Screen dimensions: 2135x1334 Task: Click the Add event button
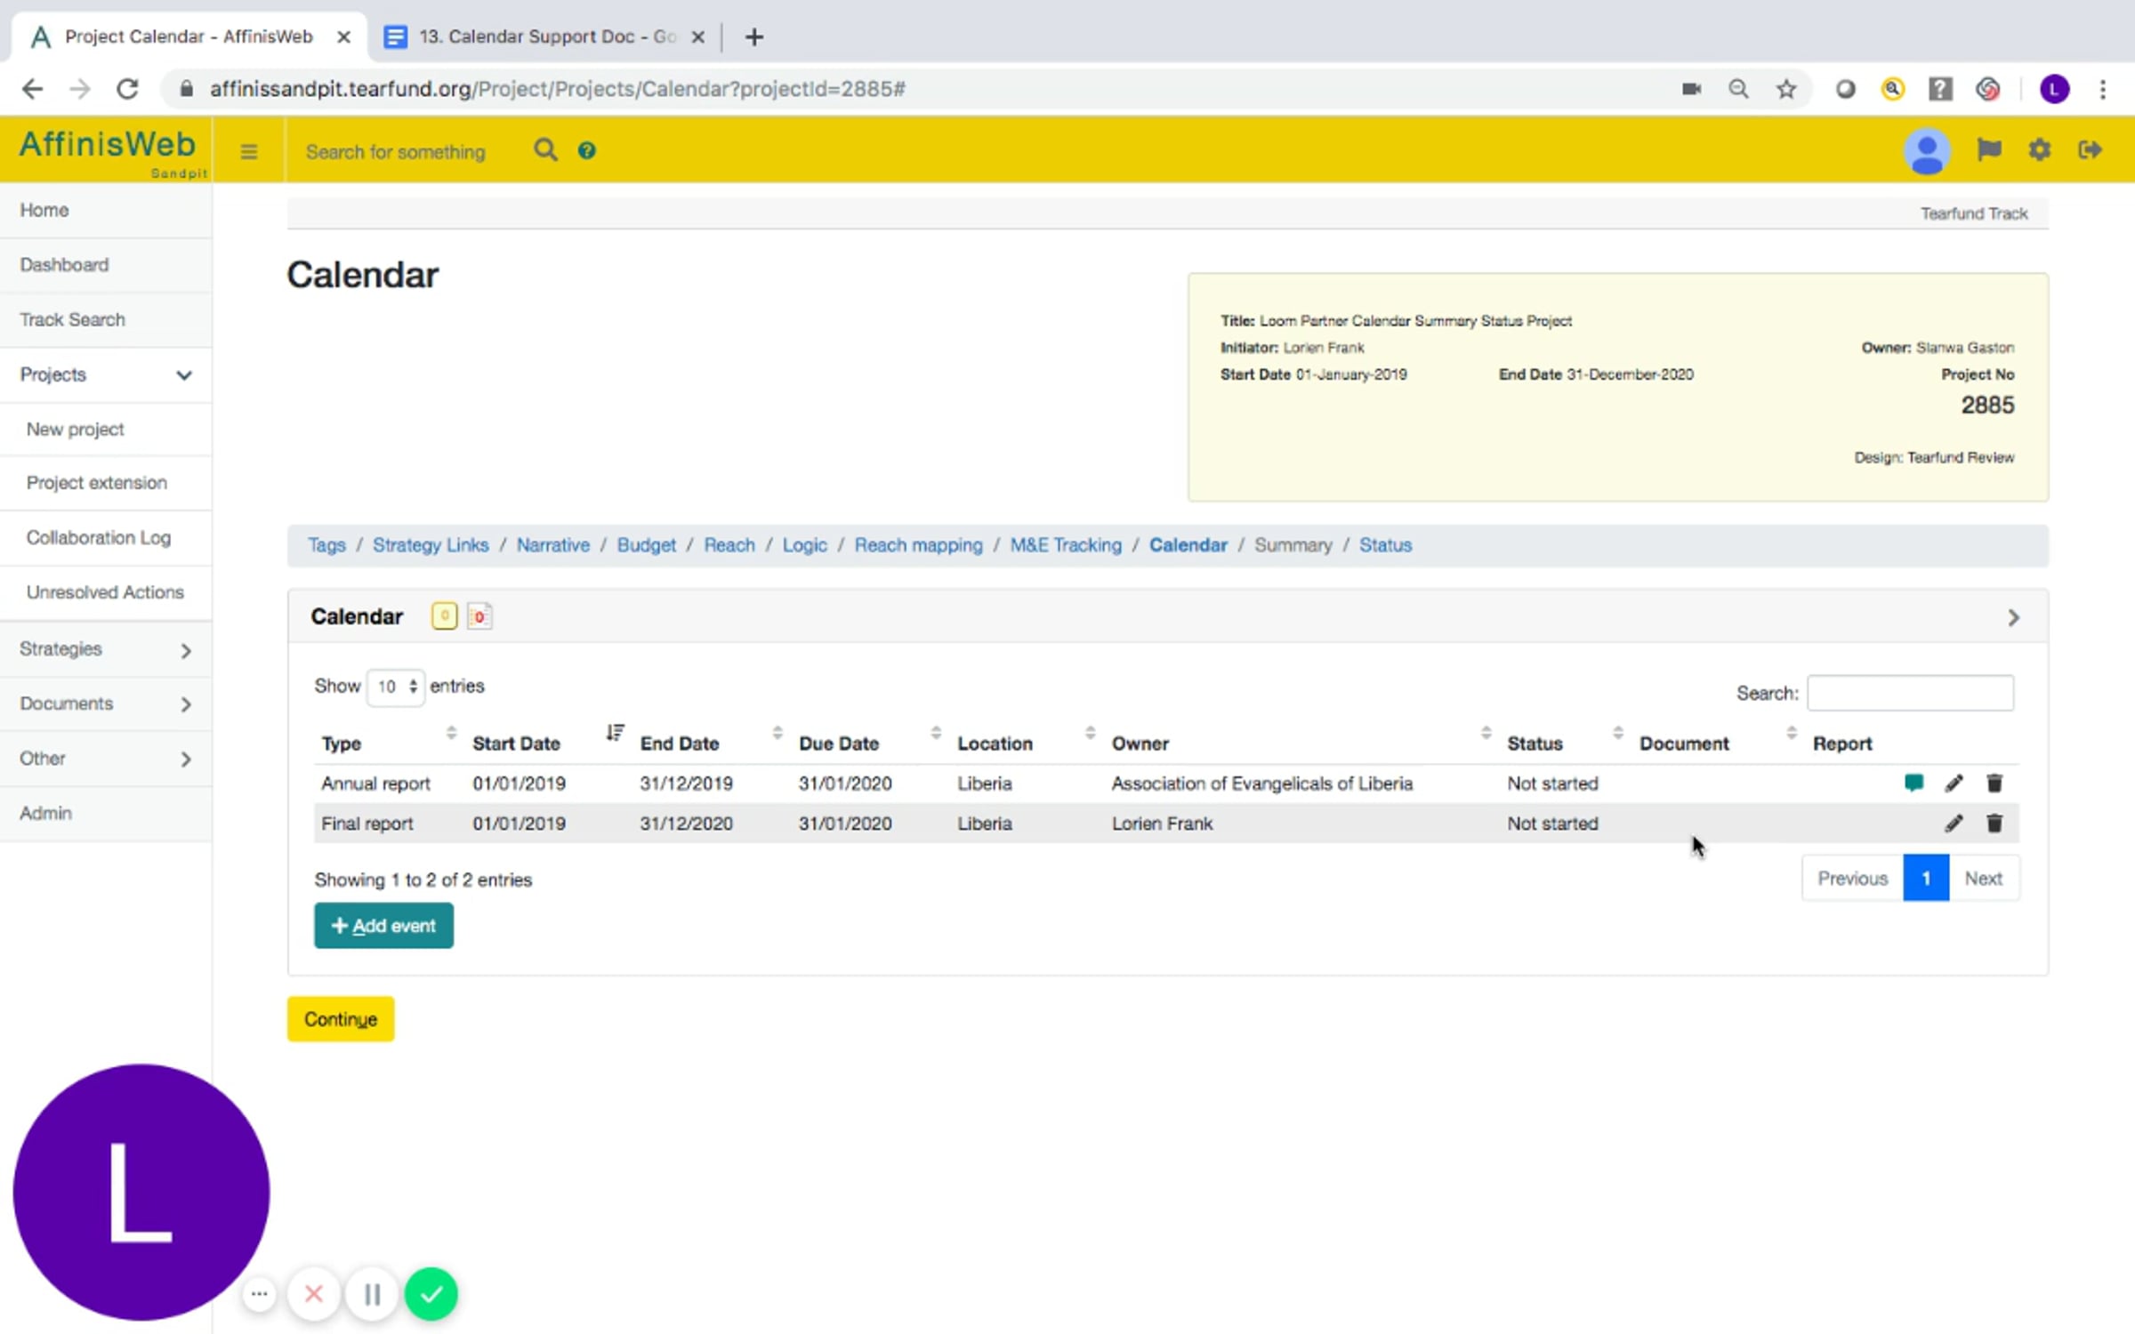[x=383, y=926]
